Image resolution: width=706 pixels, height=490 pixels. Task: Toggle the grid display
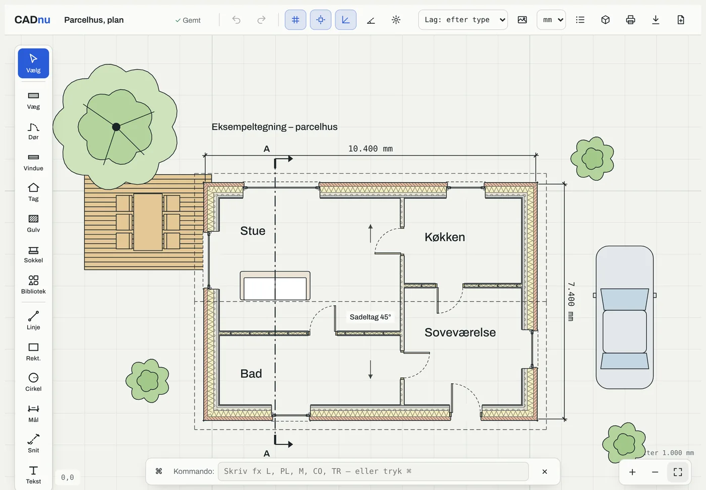296,20
